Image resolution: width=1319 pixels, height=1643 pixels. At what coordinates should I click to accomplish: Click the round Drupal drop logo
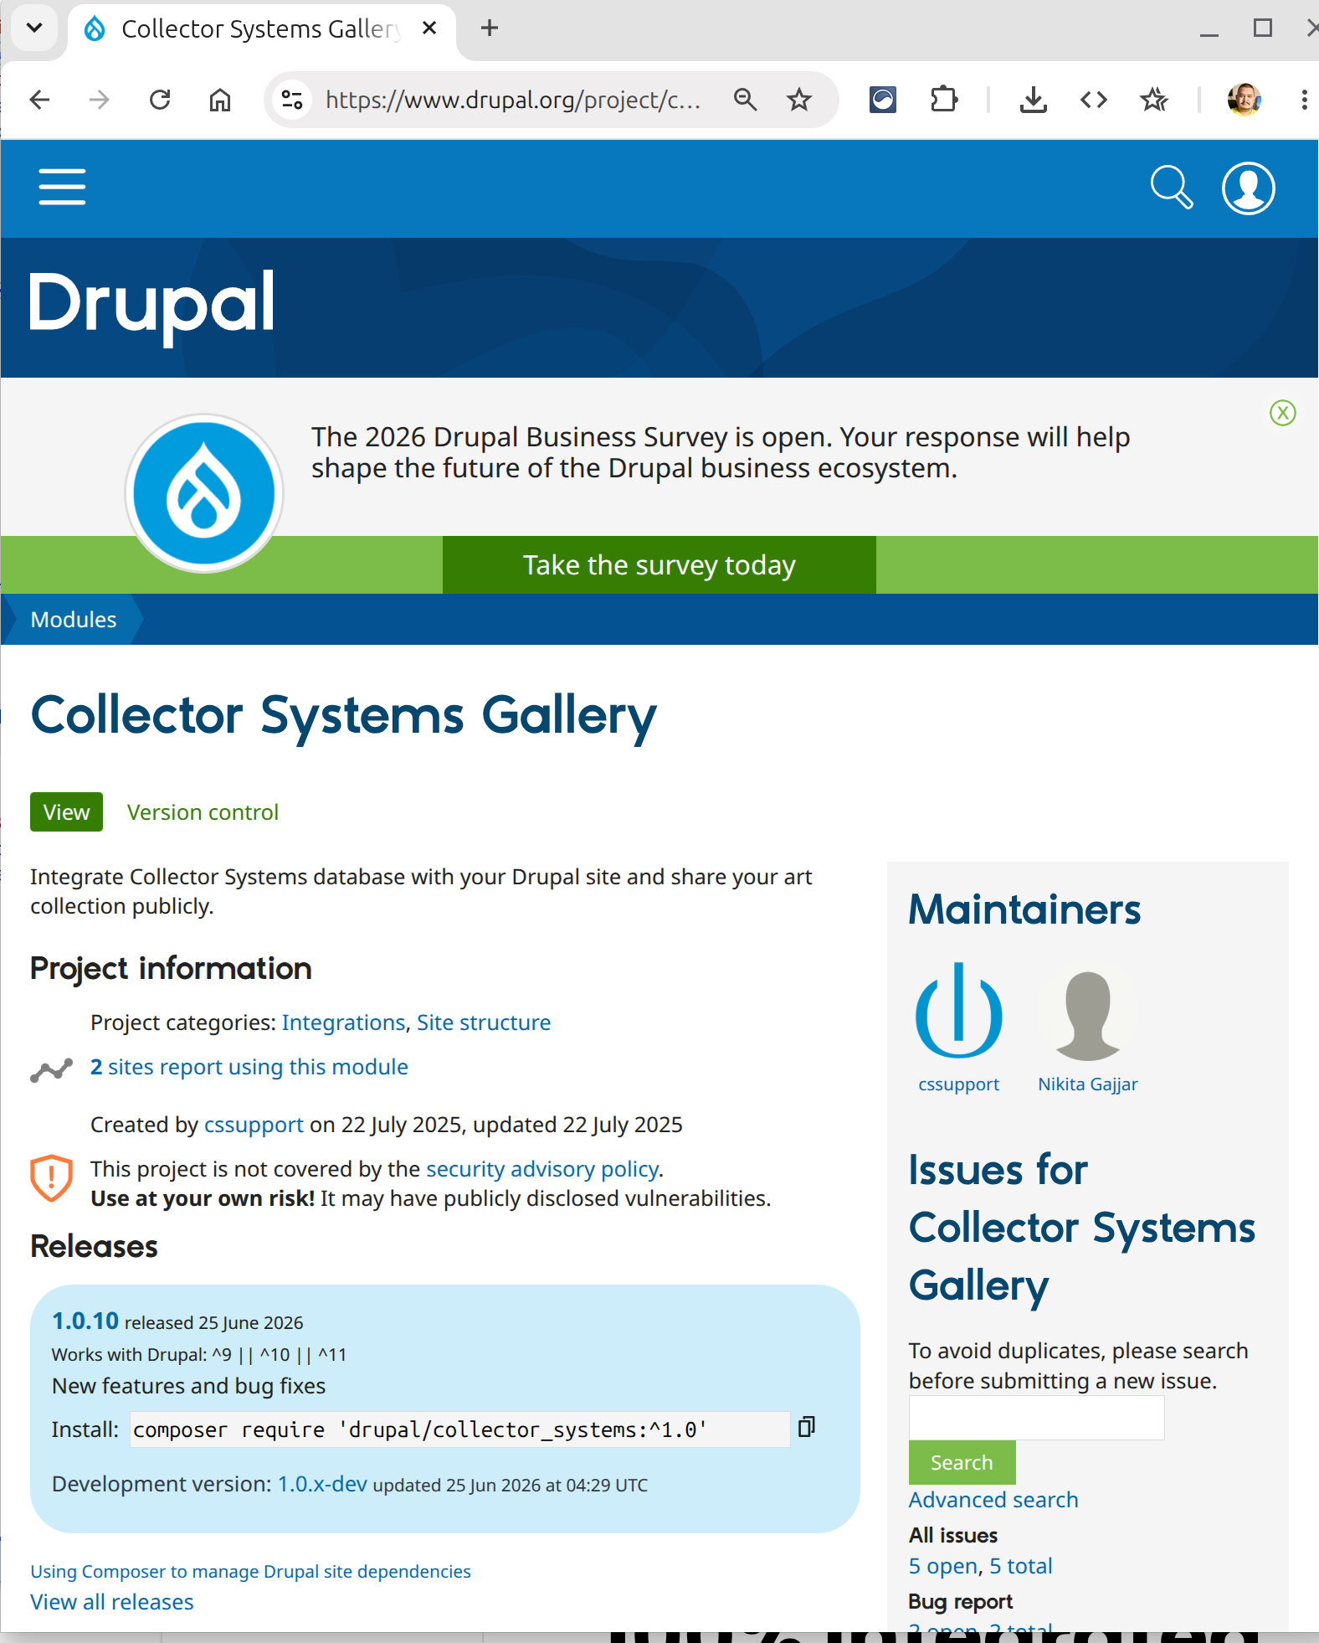coord(204,493)
